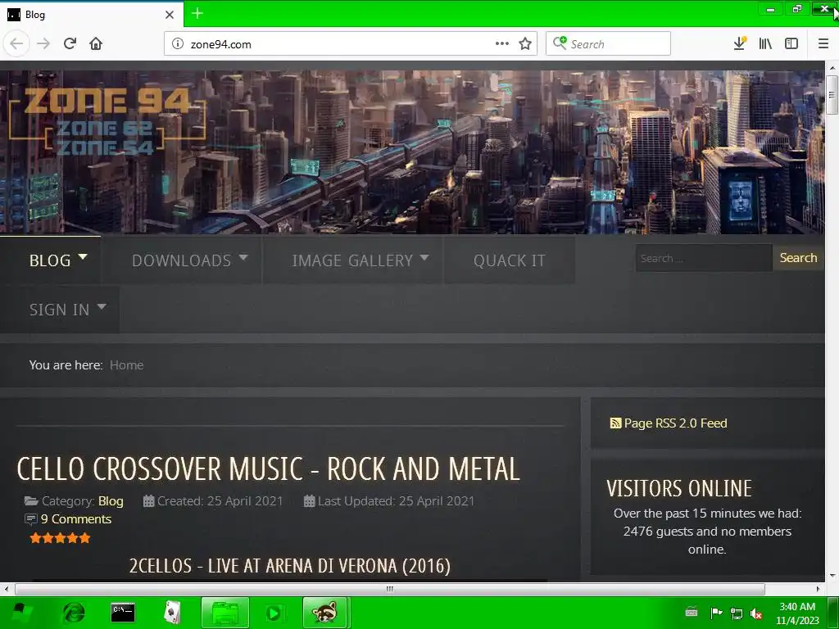
Task: Close the Blog tab
Action: pyautogui.click(x=170, y=15)
